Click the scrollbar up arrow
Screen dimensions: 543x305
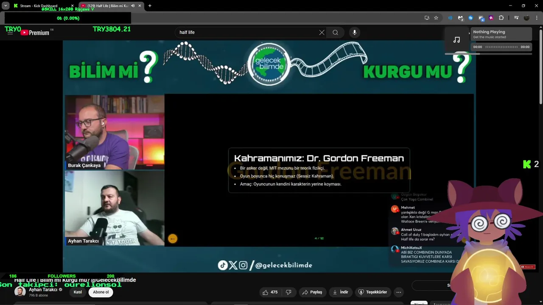coord(540,28)
